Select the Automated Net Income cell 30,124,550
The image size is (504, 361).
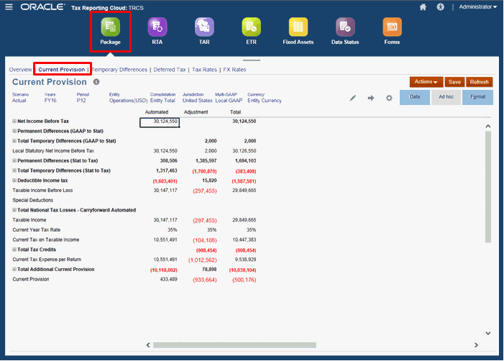(160, 122)
